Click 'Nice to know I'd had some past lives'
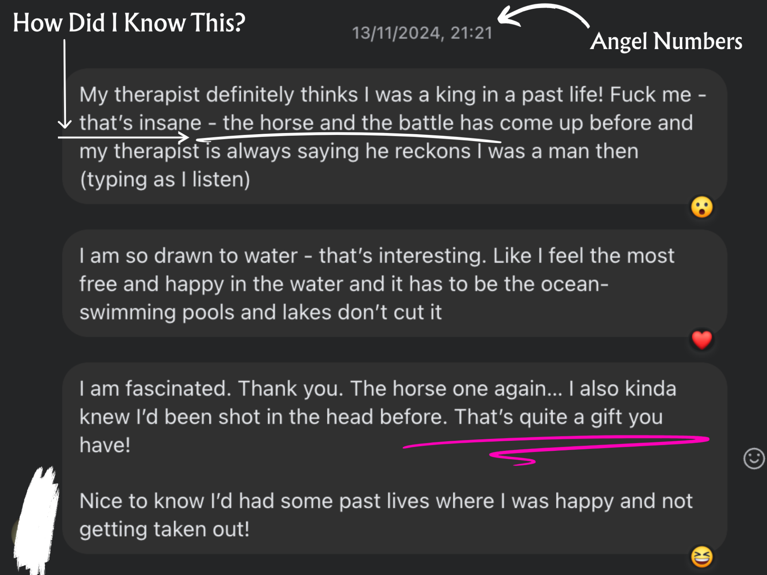 tap(385, 501)
